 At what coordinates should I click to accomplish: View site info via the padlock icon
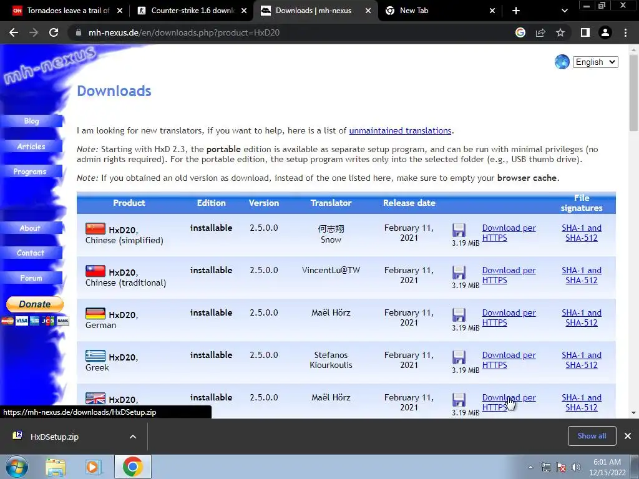pyautogui.click(x=79, y=32)
